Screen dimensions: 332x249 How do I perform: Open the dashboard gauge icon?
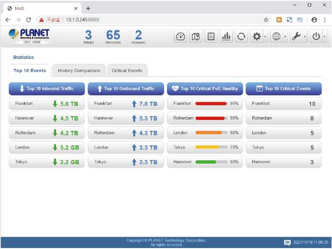click(181, 37)
